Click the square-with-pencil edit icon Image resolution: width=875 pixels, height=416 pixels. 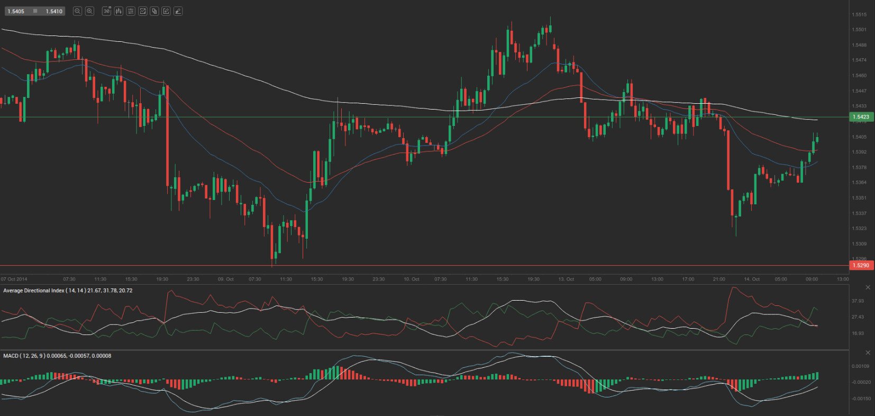pos(166,11)
